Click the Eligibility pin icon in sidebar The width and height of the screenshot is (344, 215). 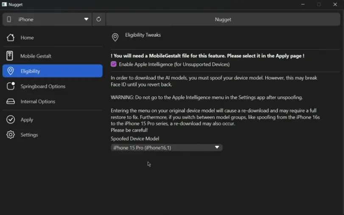tap(10, 71)
